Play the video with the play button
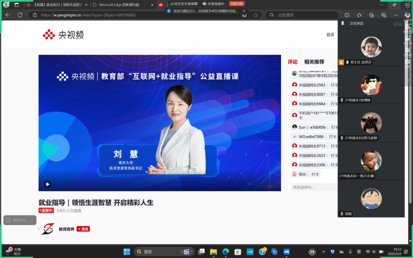 [x=48, y=184]
